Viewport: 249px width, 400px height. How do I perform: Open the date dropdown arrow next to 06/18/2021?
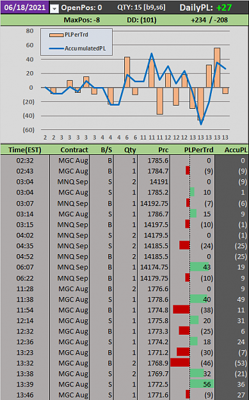[x=54, y=9]
